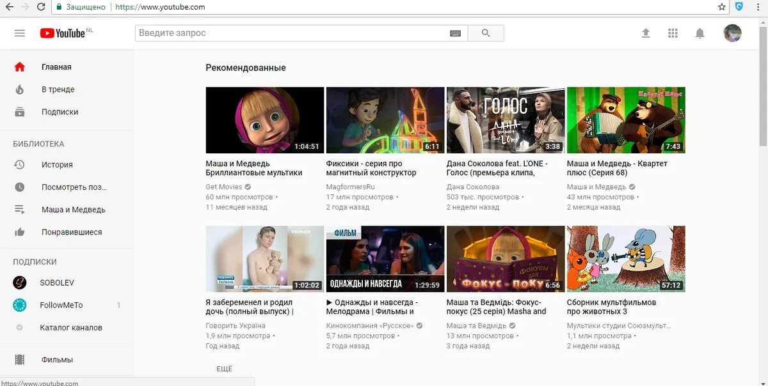Click the FollowMeTo channel avatar
768x386 pixels.
pos(20,305)
